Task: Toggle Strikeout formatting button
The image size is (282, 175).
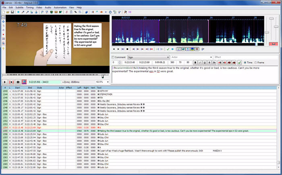Action: pos(209,63)
